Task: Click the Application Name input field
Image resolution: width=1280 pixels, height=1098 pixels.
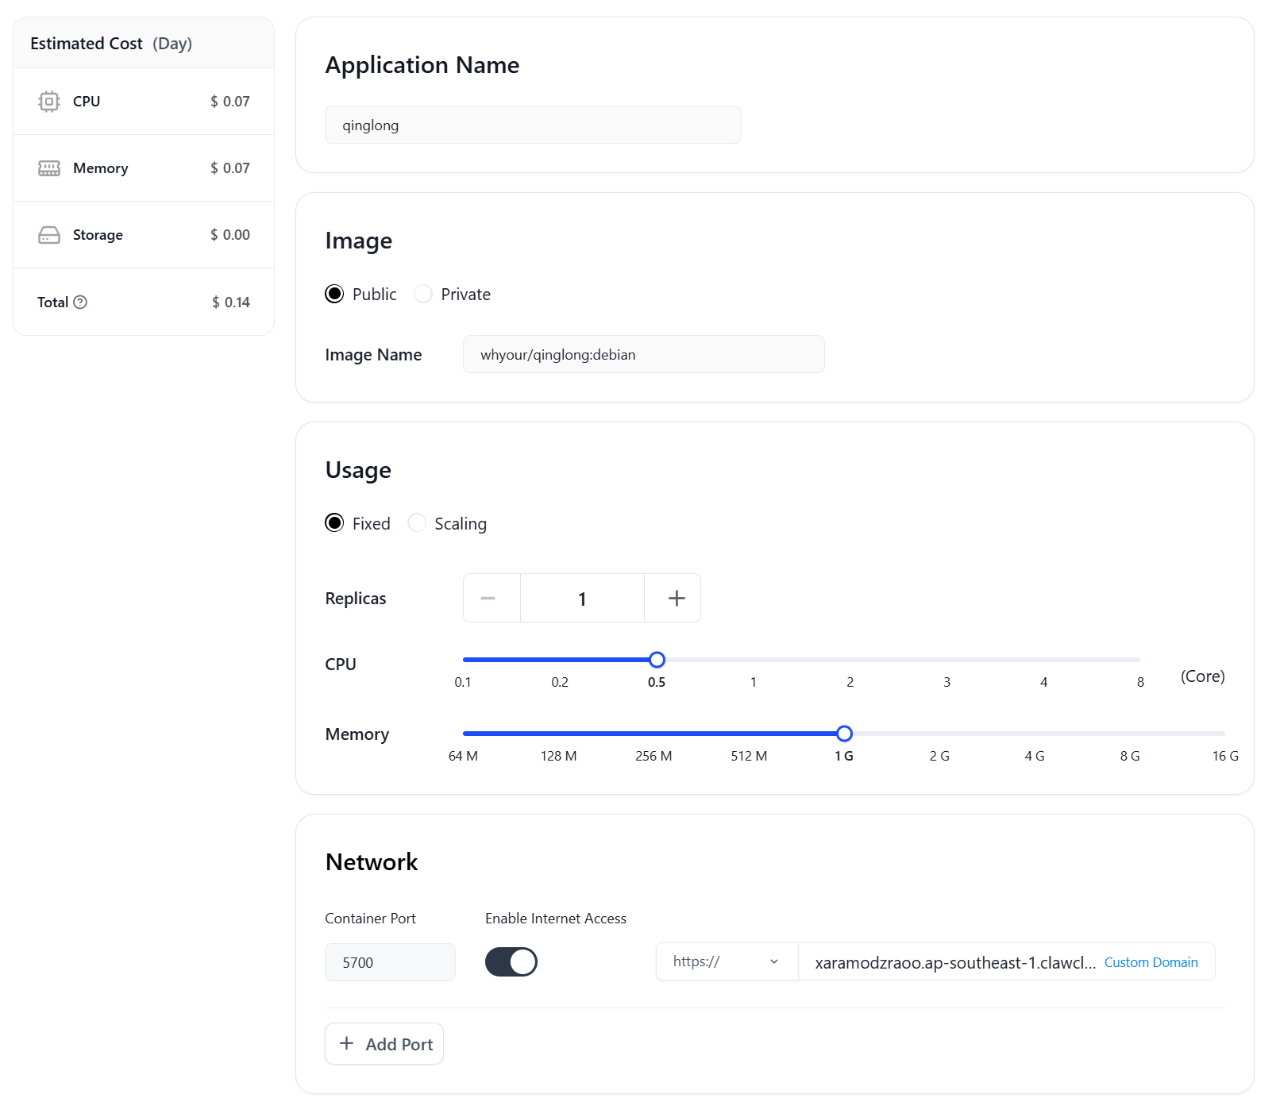Action: click(533, 125)
